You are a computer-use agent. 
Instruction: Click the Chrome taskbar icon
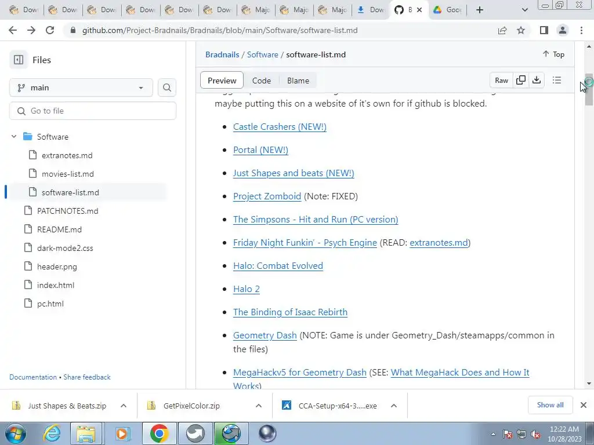[x=159, y=433]
